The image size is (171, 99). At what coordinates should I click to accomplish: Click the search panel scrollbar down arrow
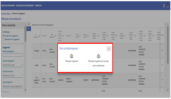25,90
